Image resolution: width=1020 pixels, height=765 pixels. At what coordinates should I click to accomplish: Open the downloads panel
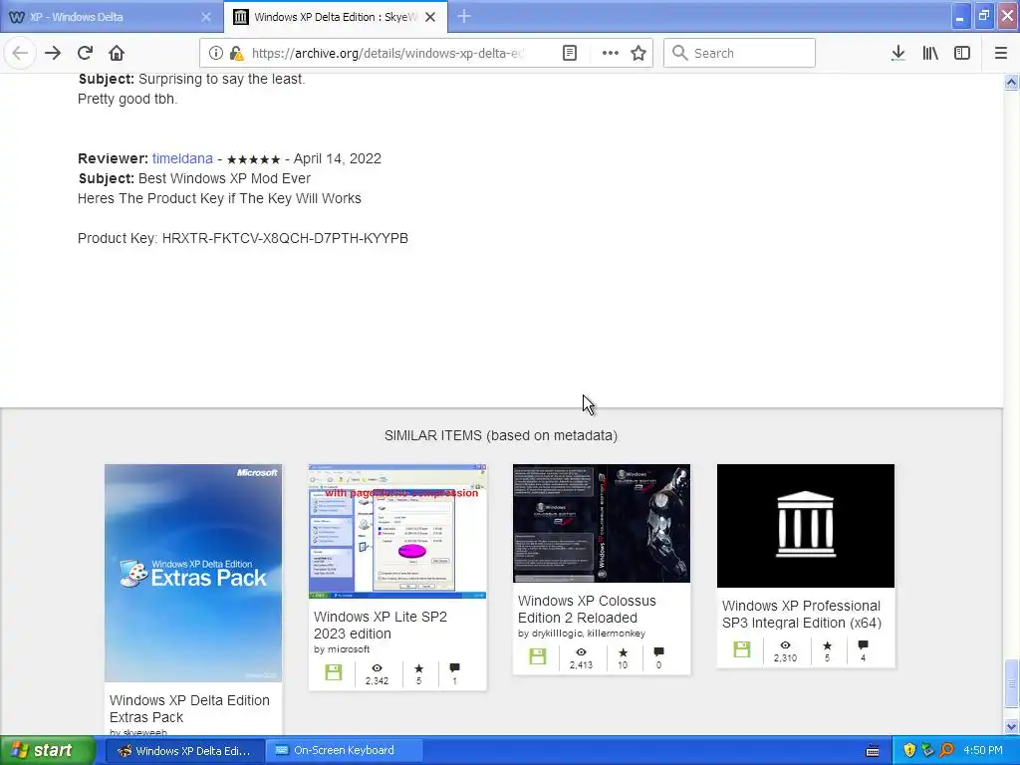897,53
